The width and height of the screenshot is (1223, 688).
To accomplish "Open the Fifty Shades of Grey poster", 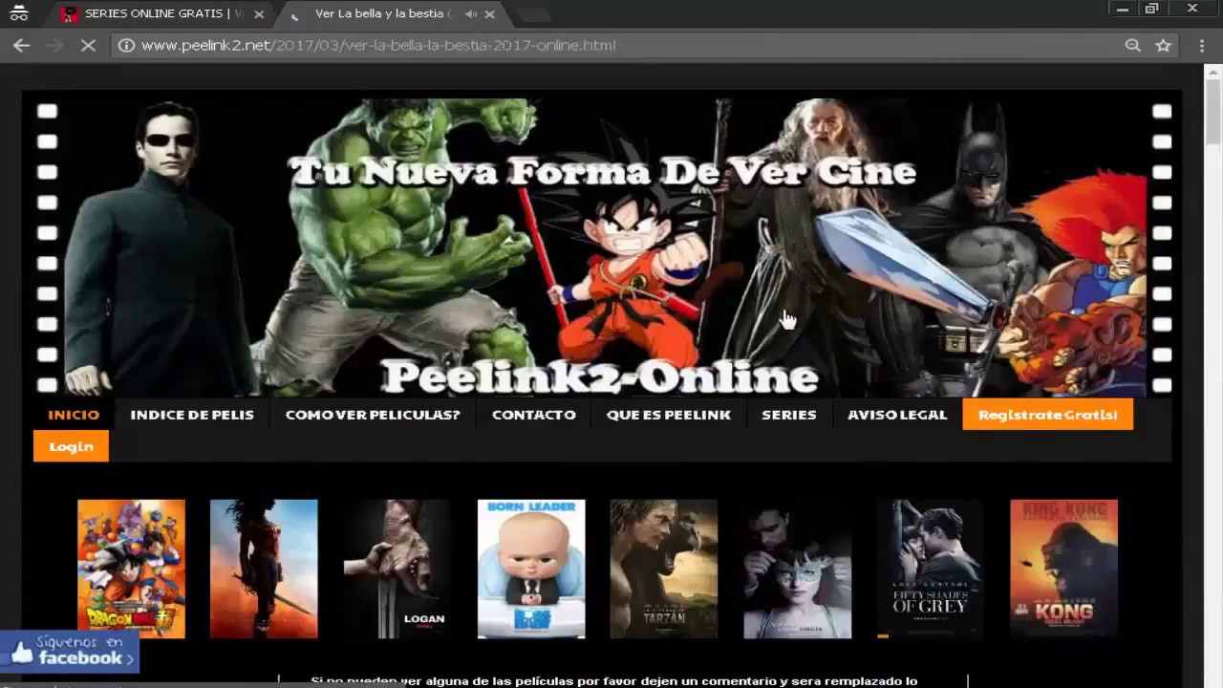I will tap(931, 569).
